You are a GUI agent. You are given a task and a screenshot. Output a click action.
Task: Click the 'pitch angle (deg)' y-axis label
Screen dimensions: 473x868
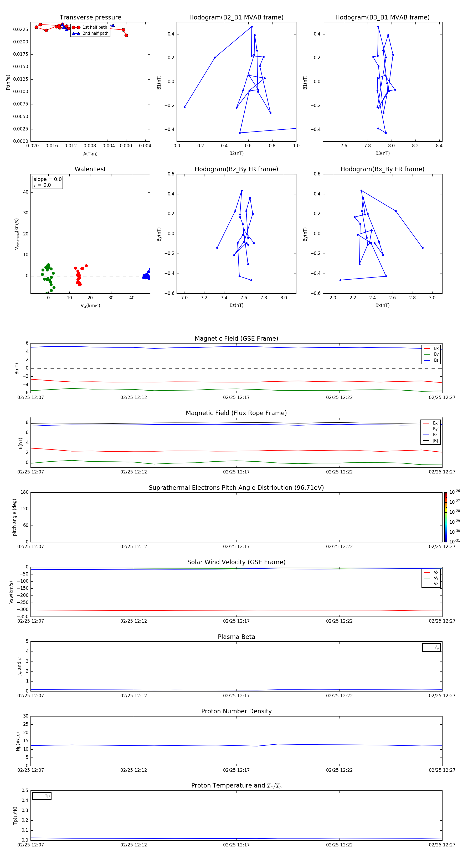pyautogui.click(x=14, y=517)
